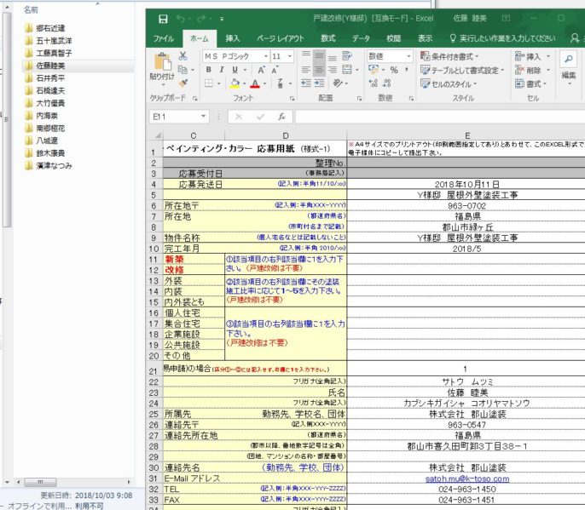Open the font name dropdown

(264, 55)
